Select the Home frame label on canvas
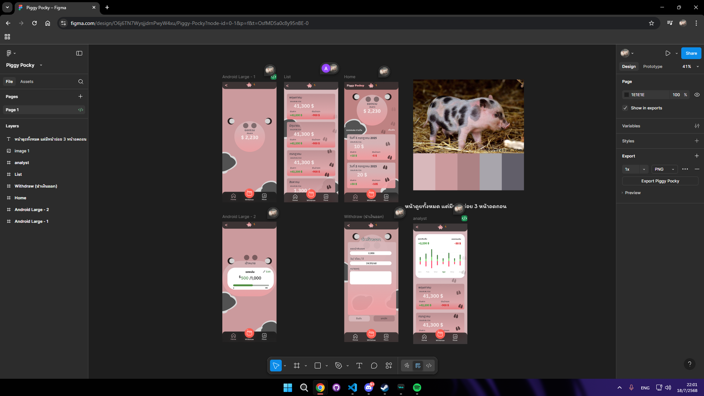The width and height of the screenshot is (704, 396). tap(350, 77)
